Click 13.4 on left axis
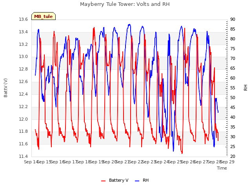Viewport: 251px width, 188px height. click(24, 32)
